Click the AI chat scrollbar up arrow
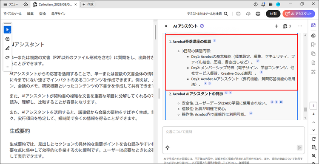Screen dimensions: 319x164 305,35
